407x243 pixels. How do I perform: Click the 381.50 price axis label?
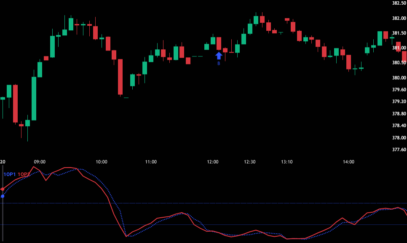point(399,33)
